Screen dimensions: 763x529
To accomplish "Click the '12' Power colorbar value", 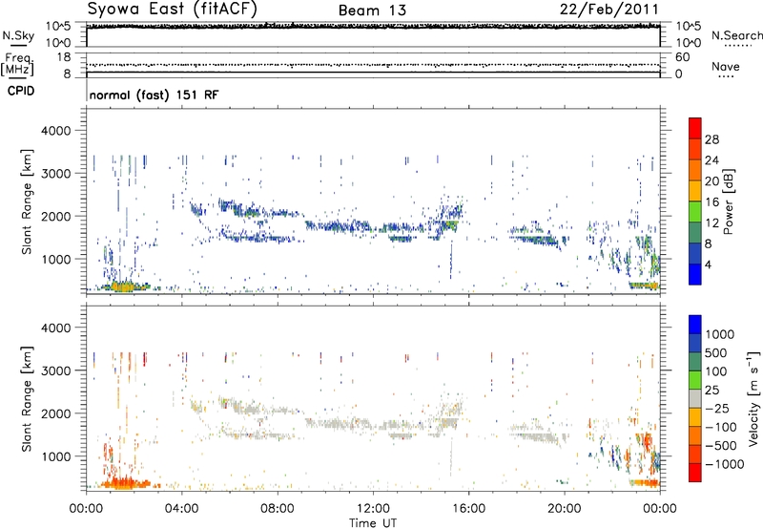I will click(x=711, y=223).
